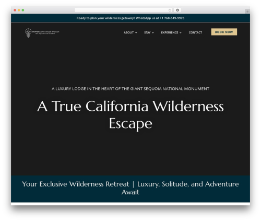Go to the Contact page
Viewport: 261px width, 221px height.
tap(195, 32)
